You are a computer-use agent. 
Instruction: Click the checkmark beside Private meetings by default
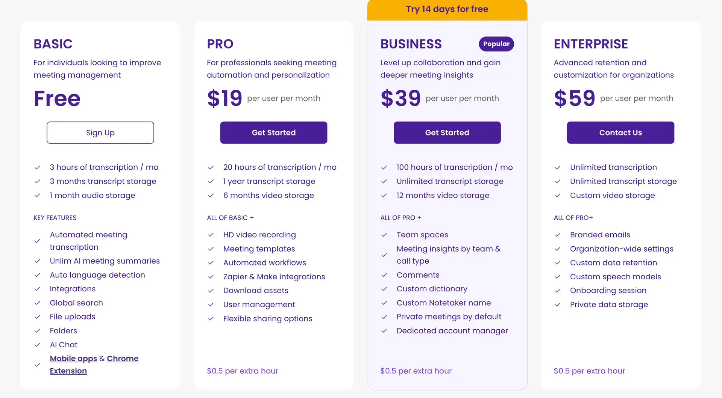point(384,317)
